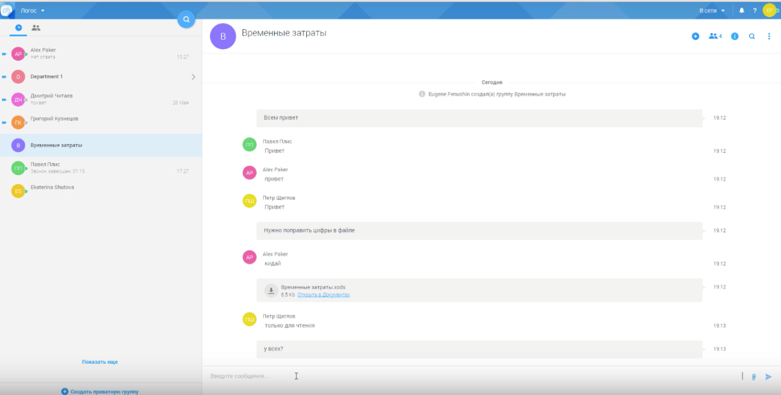Click Павел Плис avatar in chat messages
This screenshot has height=395, width=781.
click(249, 145)
